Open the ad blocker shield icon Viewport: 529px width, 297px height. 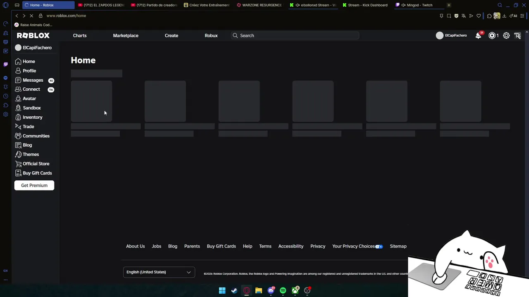(456, 16)
